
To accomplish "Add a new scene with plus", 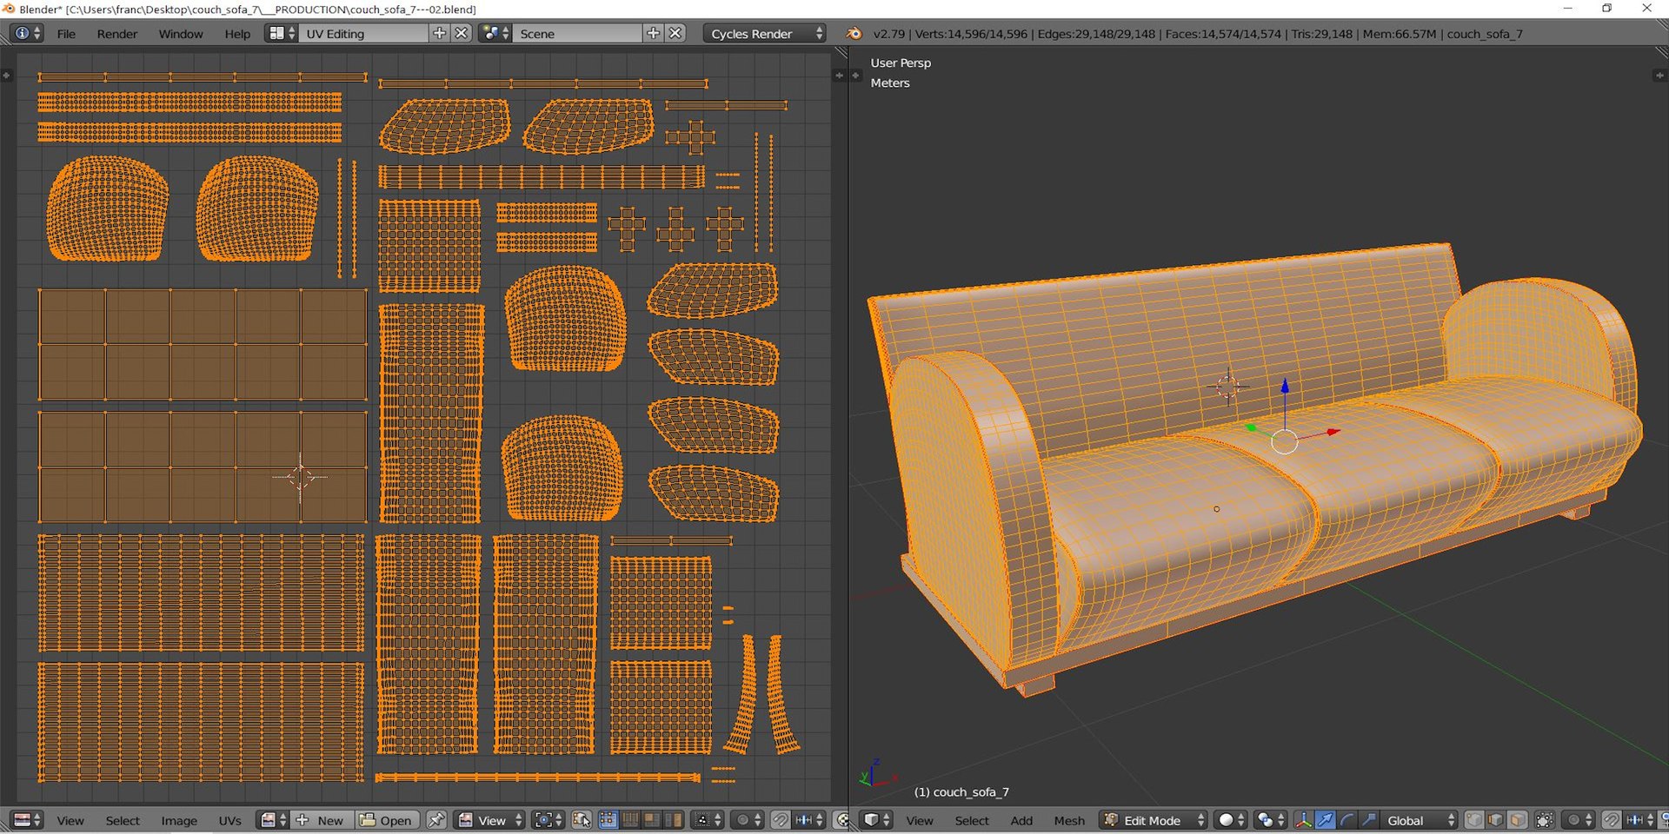I will [x=654, y=33].
